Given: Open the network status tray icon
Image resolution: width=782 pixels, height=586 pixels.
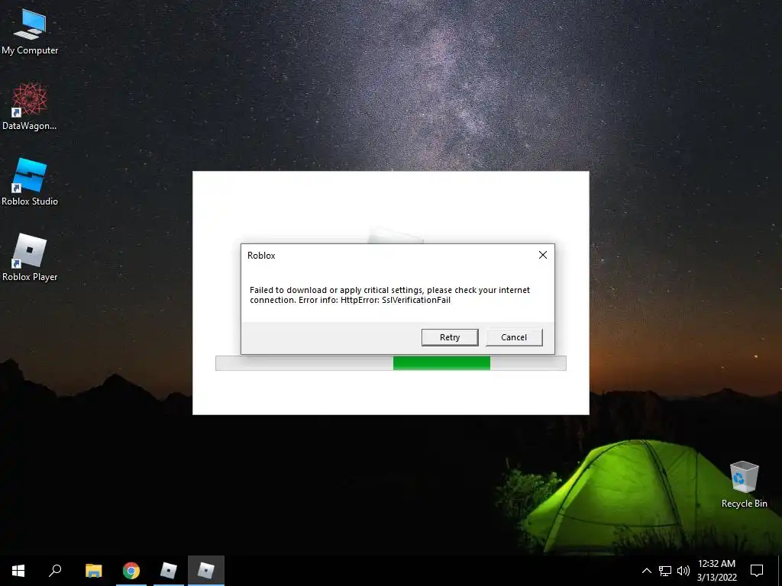Looking at the screenshot, I should point(665,571).
